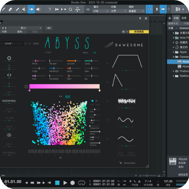Image resolution: width=189 pixels, height=189 pixels.
Task: Open the toolbar layout options dropdown arrow
Action: pos(183,9)
